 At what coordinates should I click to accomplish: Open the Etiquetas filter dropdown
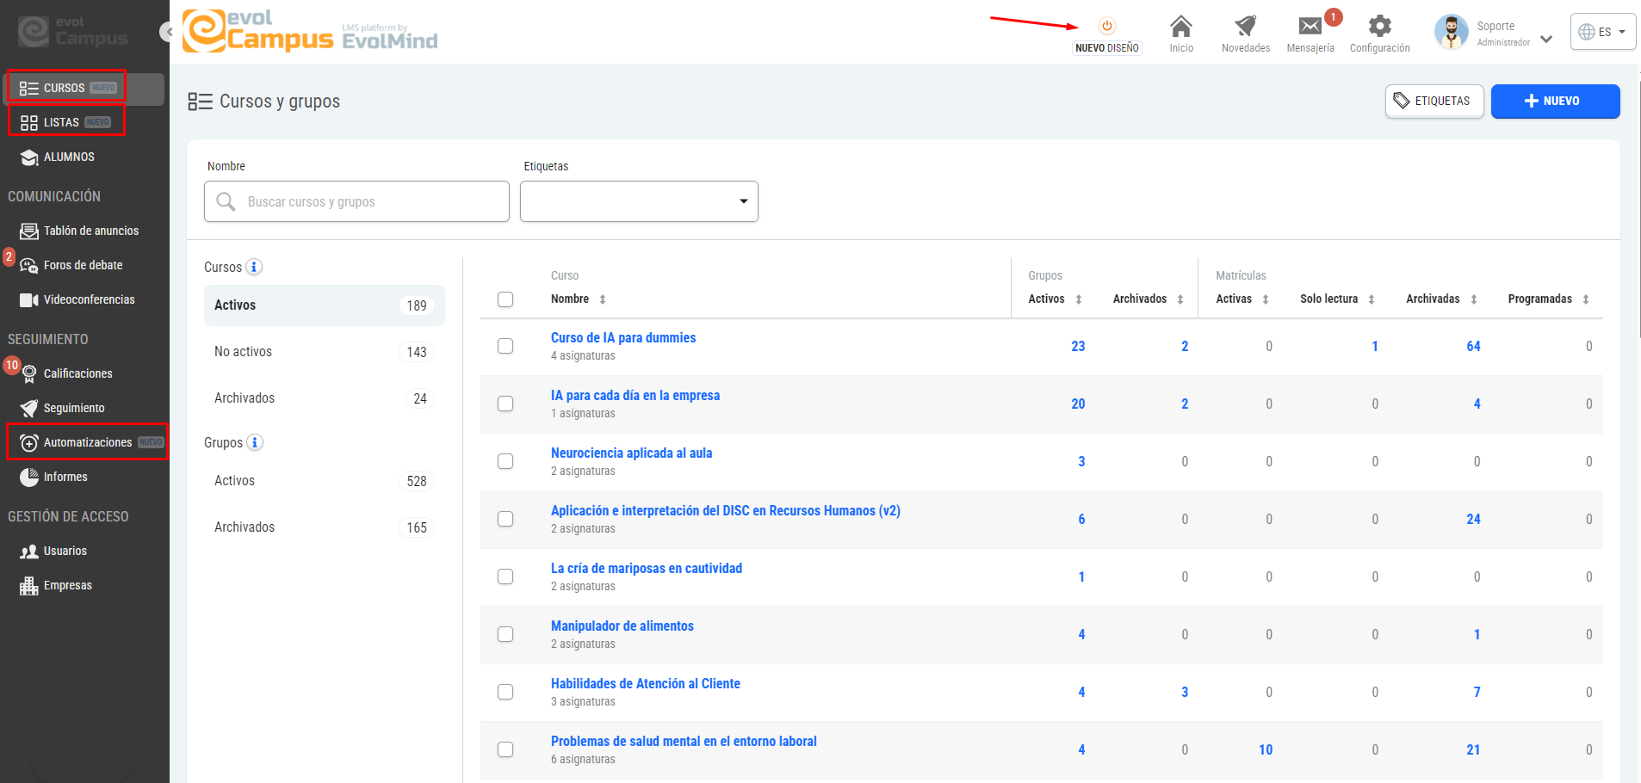[639, 201]
